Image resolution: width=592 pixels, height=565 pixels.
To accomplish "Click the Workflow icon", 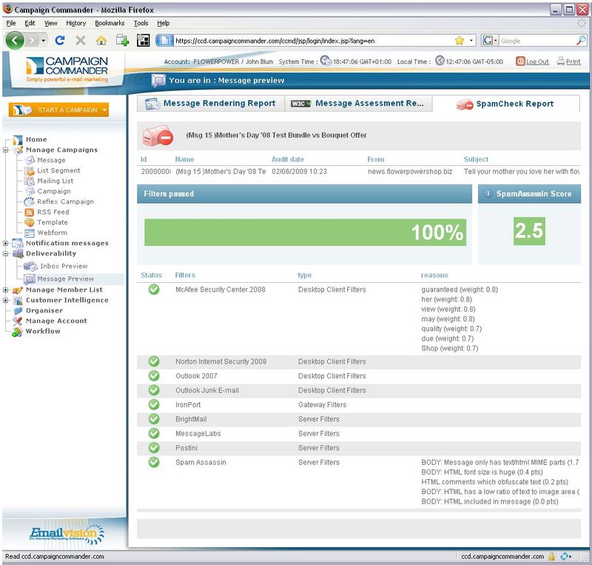I will [x=17, y=332].
